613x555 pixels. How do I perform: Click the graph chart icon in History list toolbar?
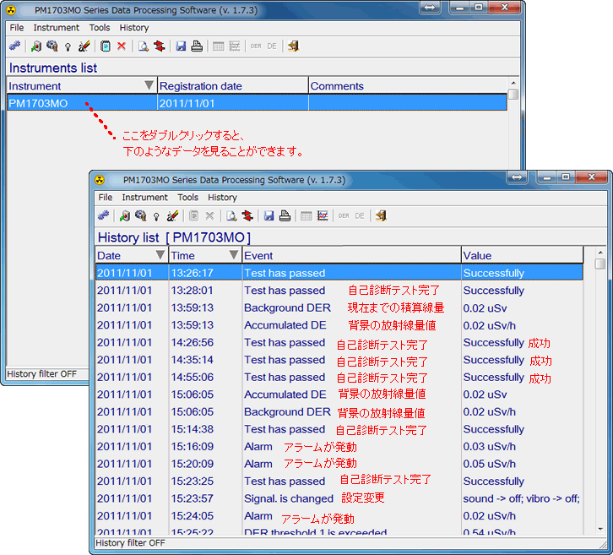[323, 215]
